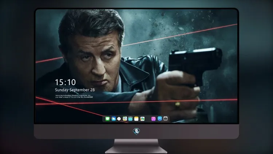Open the gray Camera app in the dock
Viewport: 273px width, 154px height.
click(166, 119)
